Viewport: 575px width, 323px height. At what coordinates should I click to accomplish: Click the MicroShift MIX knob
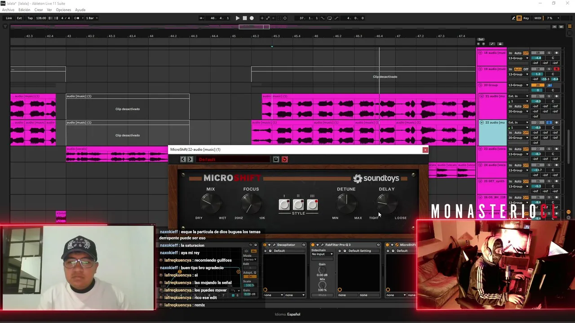(x=210, y=204)
